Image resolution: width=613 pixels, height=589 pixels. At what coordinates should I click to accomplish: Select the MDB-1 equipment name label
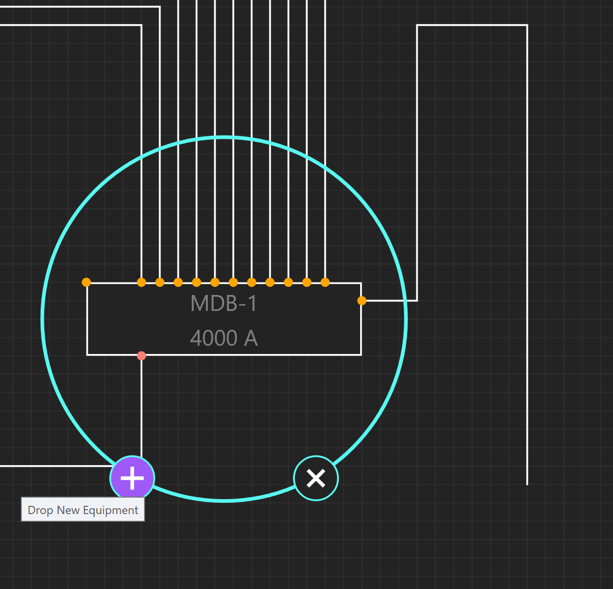(x=224, y=304)
